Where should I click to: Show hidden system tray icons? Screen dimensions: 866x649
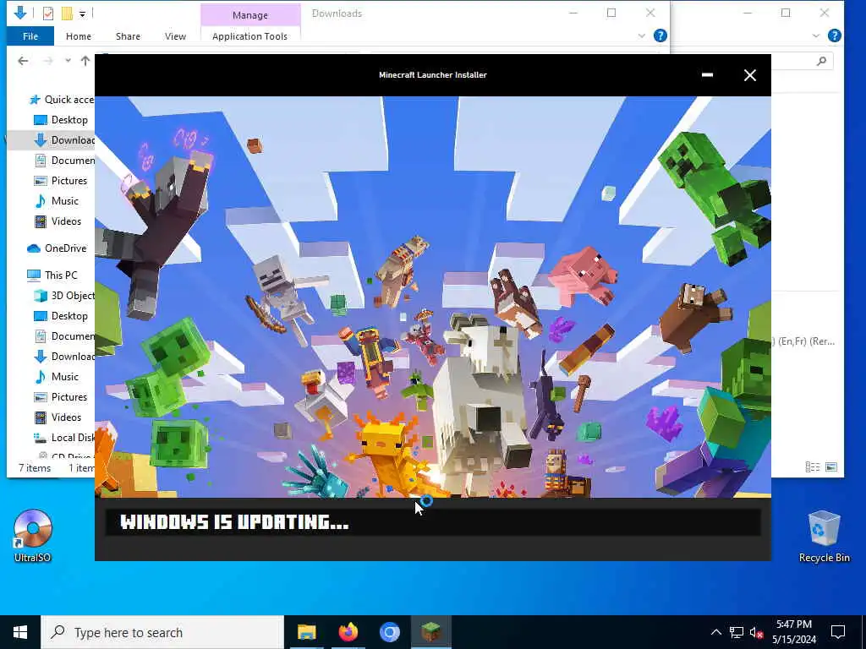tap(715, 632)
